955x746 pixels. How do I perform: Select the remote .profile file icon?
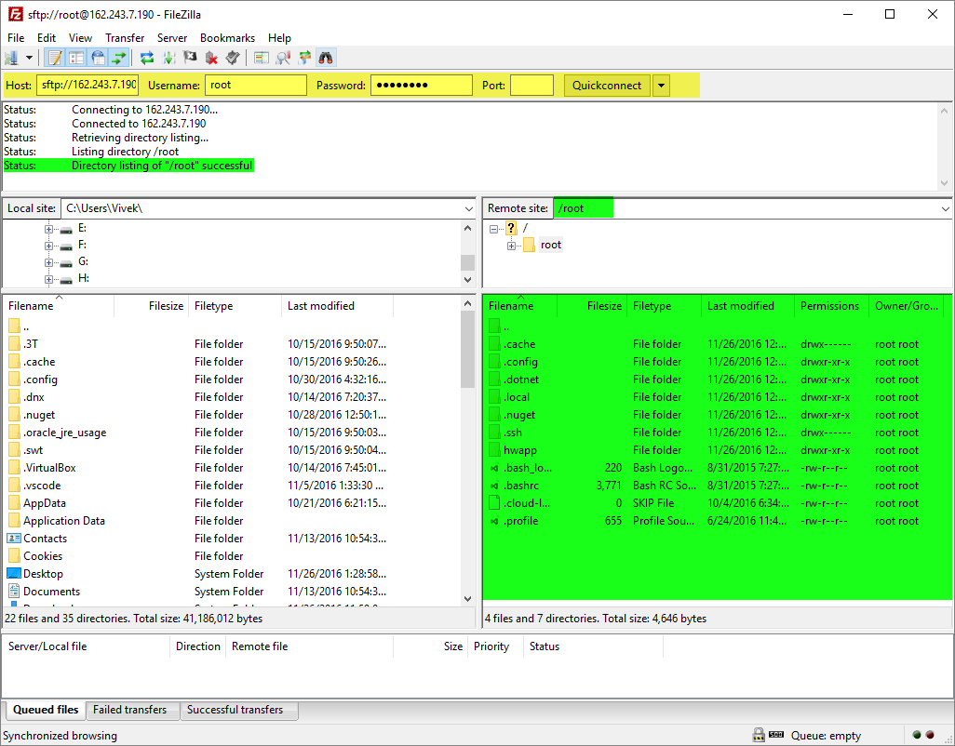[494, 521]
